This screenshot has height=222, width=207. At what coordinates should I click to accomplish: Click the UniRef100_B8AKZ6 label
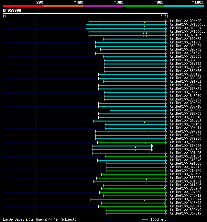tap(186, 71)
